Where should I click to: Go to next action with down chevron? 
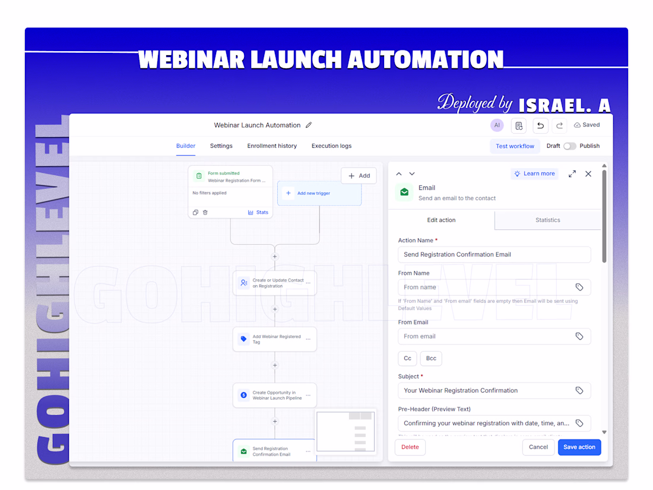412,174
